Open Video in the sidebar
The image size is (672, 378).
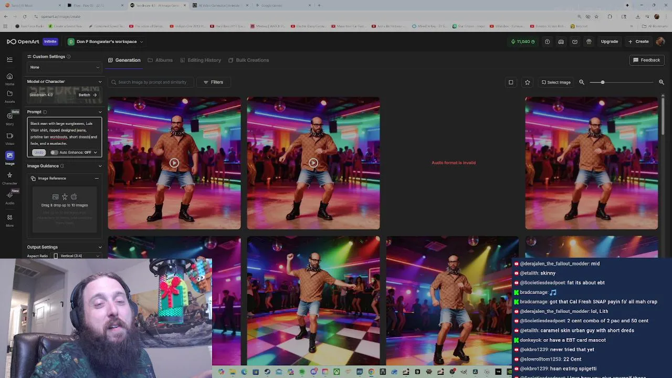(x=9, y=139)
